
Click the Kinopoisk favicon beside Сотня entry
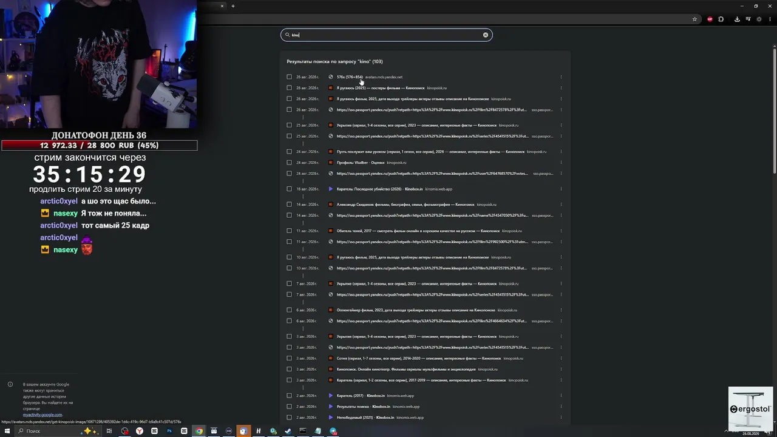pos(331,358)
